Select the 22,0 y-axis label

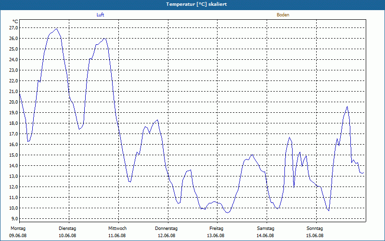[x=14, y=80]
